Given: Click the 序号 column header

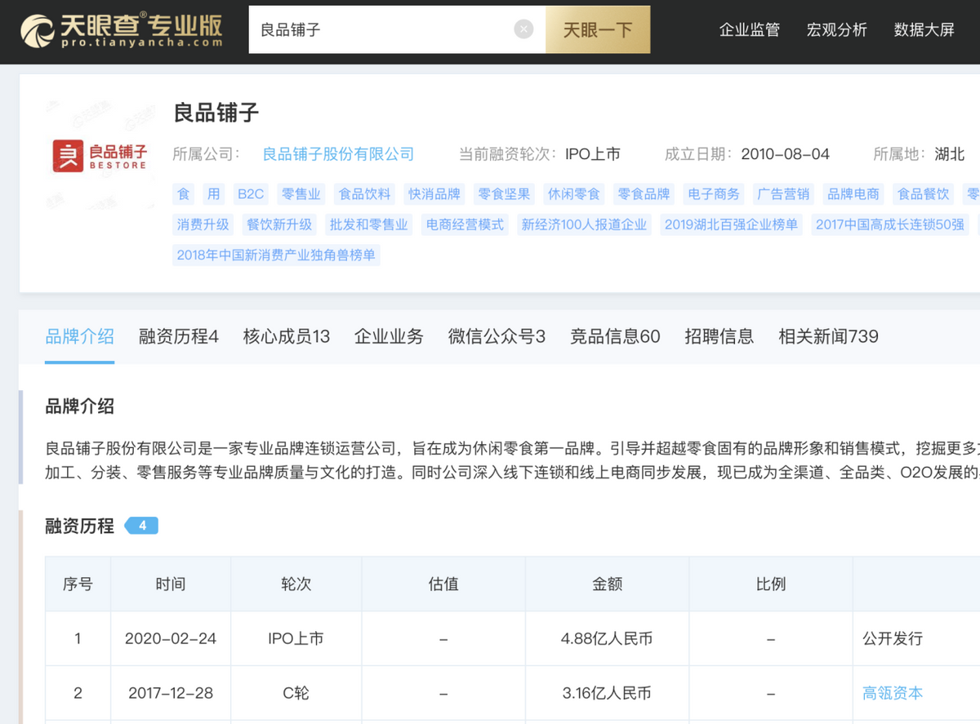Looking at the screenshot, I should pyautogui.click(x=78, y=584).
